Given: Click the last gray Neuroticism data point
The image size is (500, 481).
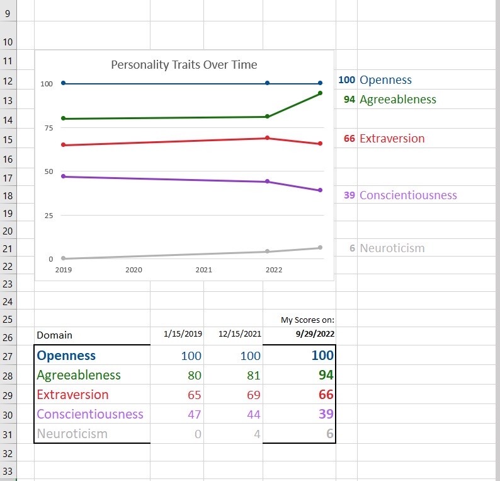Looking at the screenshot, I should 320,248.
